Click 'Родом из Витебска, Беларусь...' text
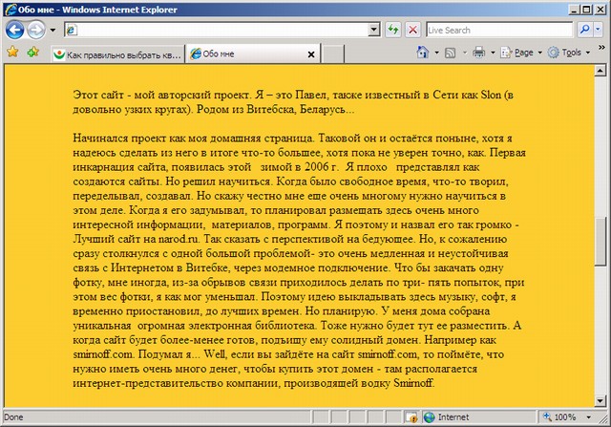This screenshot has height=427, width=611. pyautogui.click(x=276, y=109)
